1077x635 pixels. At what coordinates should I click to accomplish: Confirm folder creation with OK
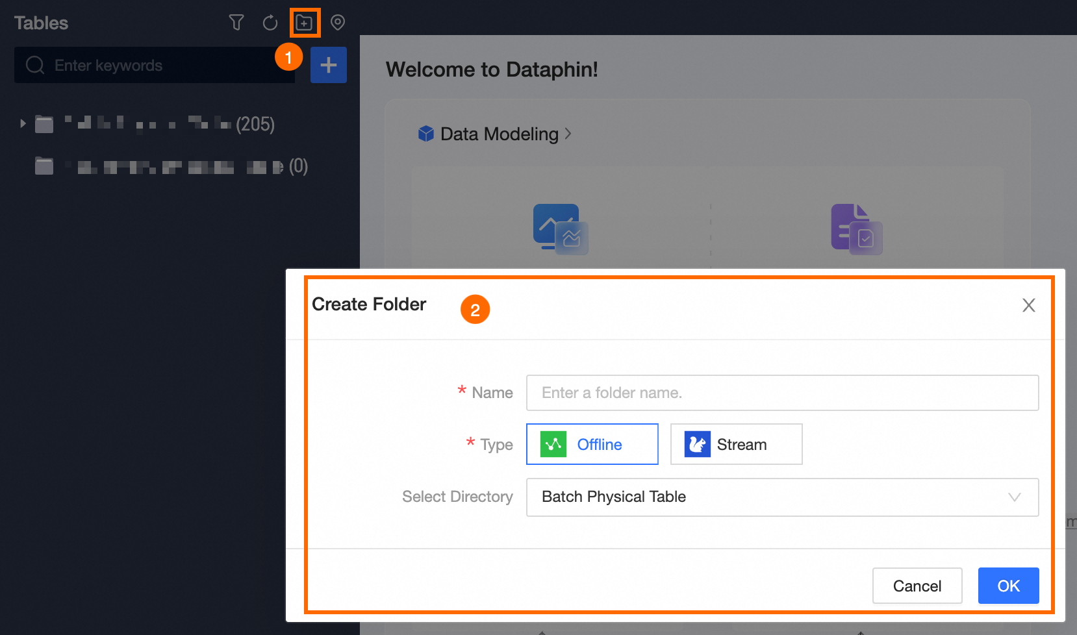(x=1009, y=586)
